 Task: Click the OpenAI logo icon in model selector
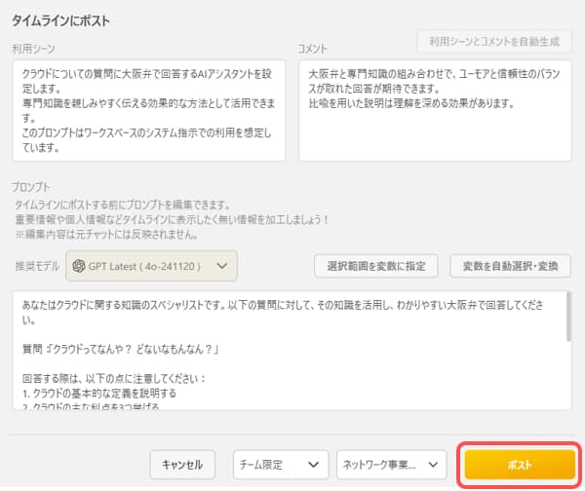coord(82,264)
